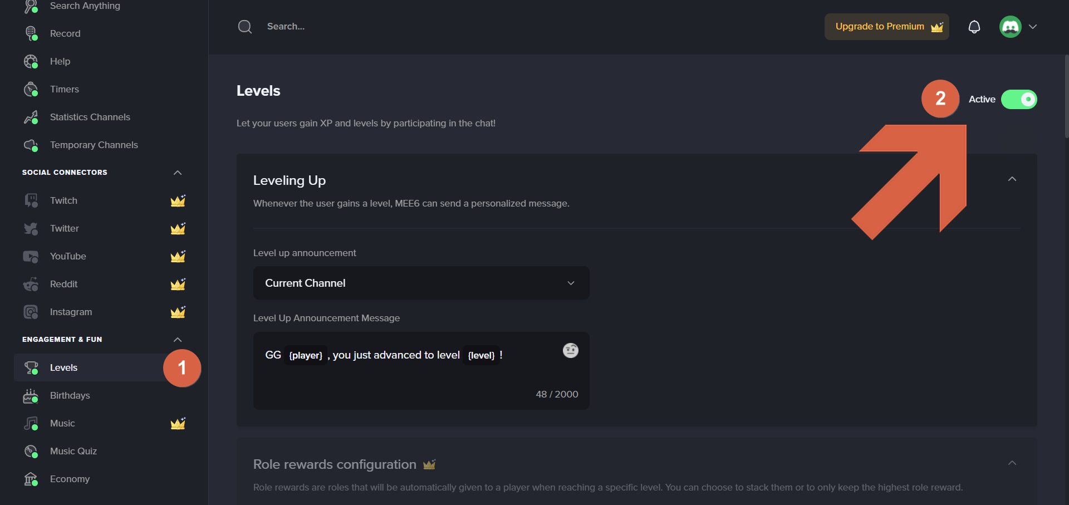
Task: Click the Music note icon
Action: point(31,423)
